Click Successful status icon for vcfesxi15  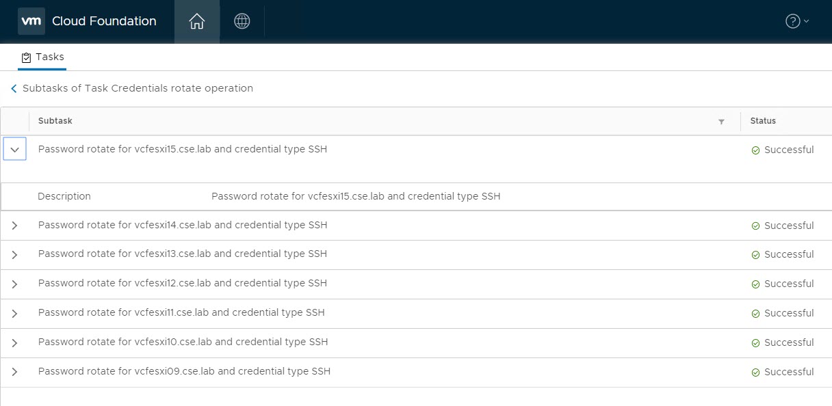point(755,150)
